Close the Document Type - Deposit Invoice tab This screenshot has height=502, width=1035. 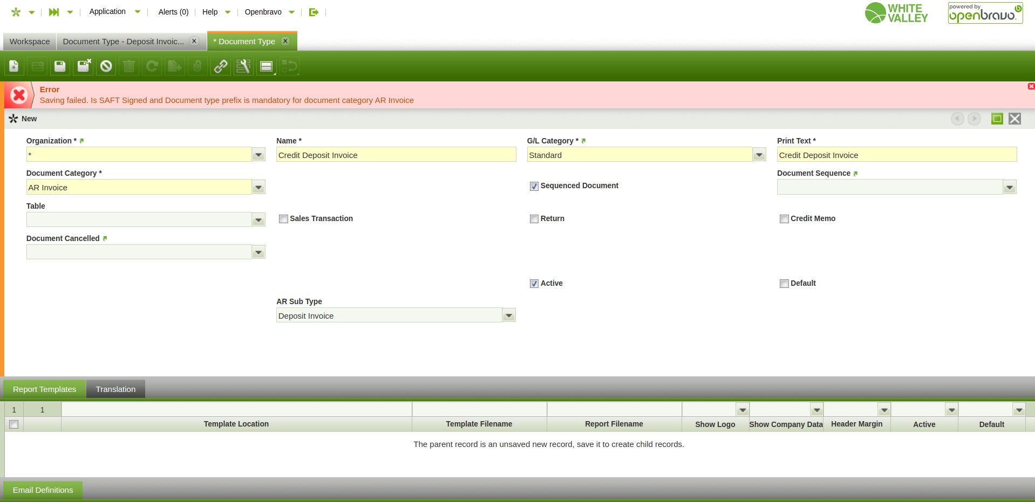point(194,41)
